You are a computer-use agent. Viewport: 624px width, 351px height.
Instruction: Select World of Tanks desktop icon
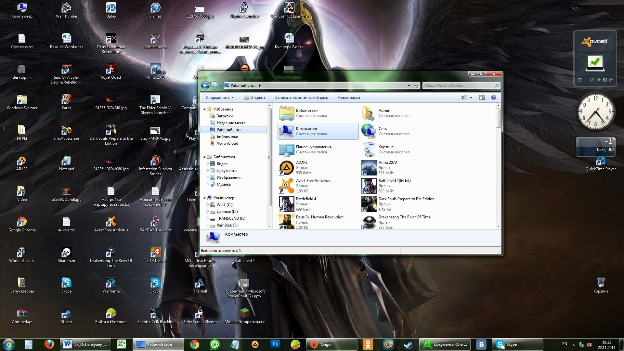pos(22,255)
